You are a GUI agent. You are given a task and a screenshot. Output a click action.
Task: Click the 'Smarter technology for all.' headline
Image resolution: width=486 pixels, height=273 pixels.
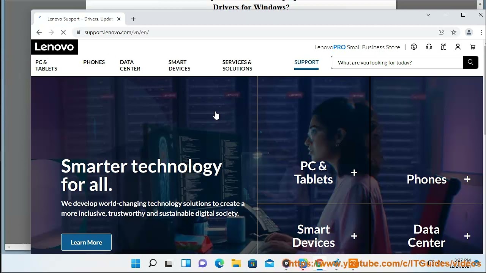coord(142,175)
